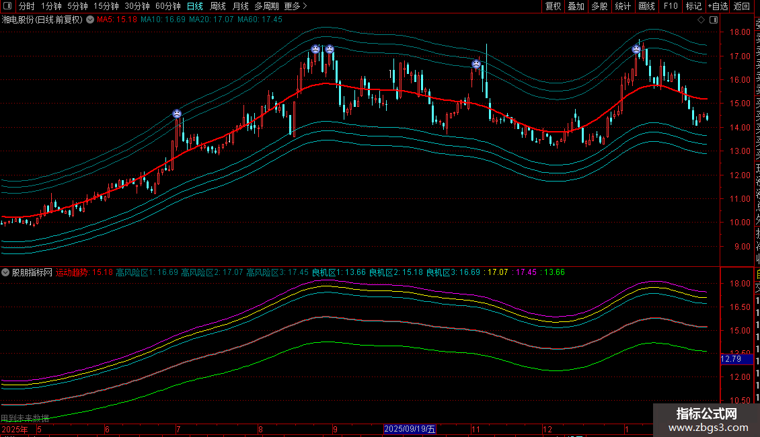Switch to the 日线 daily chart
Viewport: 760px width, 437px height.
[x=195, y=6]
